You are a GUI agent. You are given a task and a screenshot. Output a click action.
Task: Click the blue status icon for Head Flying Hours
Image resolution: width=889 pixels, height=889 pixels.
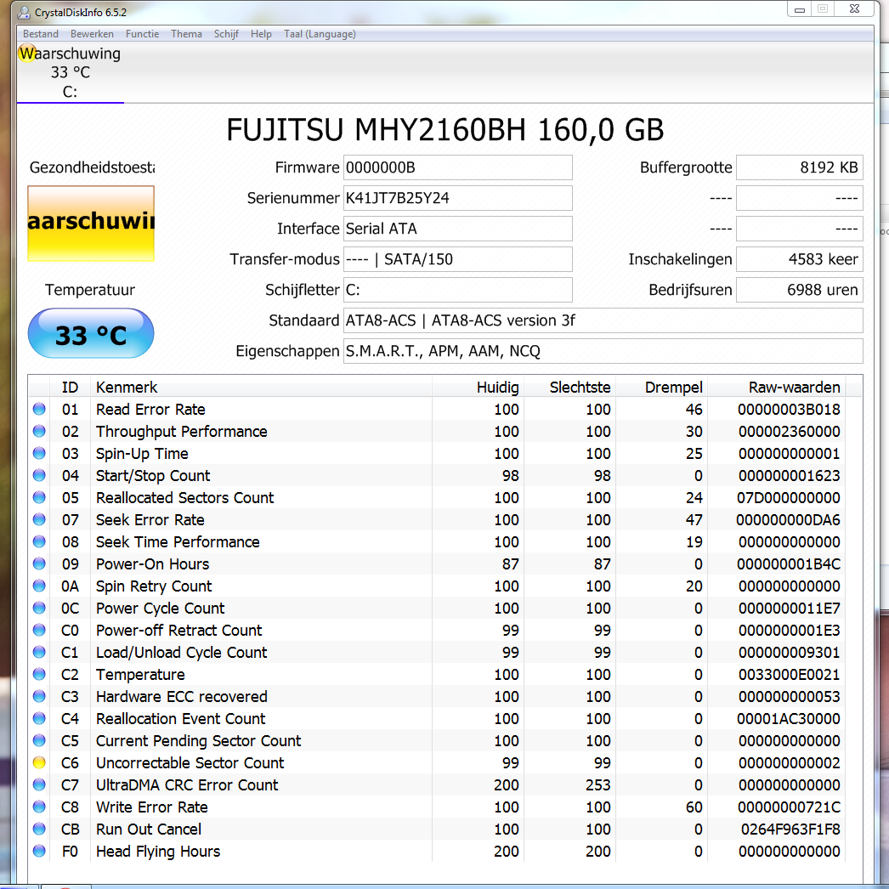39,851
